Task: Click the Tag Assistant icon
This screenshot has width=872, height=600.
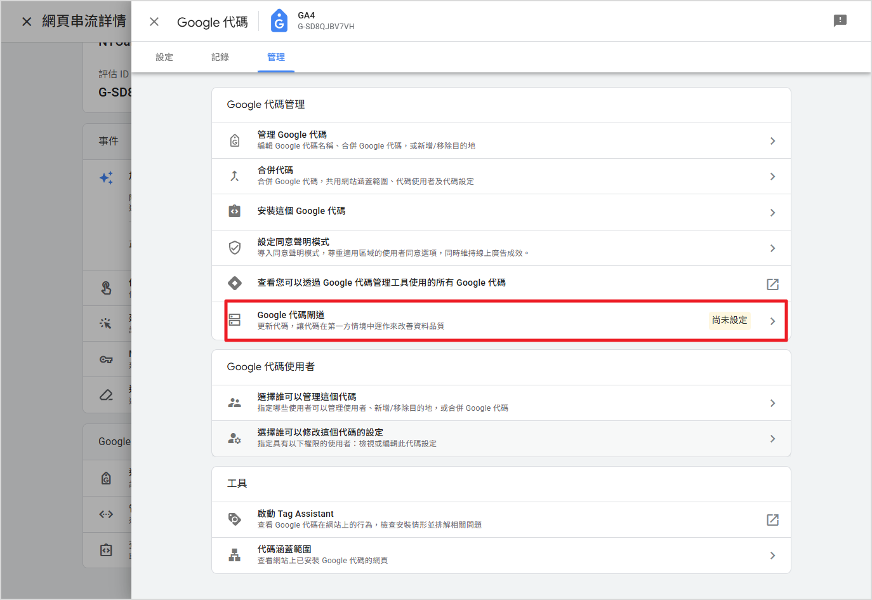Action: tap(235, 519)
